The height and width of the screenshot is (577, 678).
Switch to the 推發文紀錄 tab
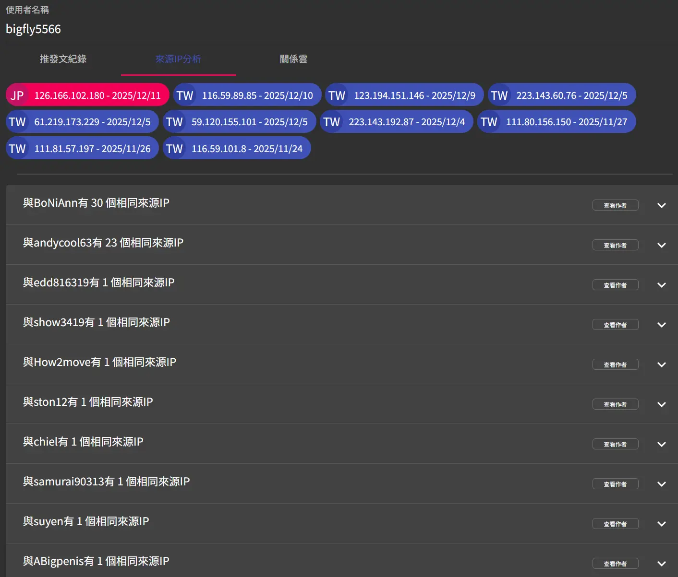coord(63,59)
